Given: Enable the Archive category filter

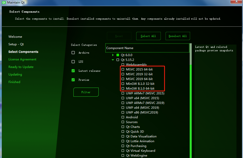Looking at the screenshot, I should coord(73,52).
